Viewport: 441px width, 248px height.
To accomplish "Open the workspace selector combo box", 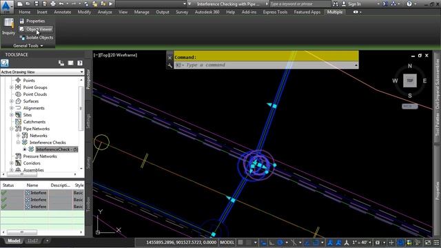I will (152, 4).
